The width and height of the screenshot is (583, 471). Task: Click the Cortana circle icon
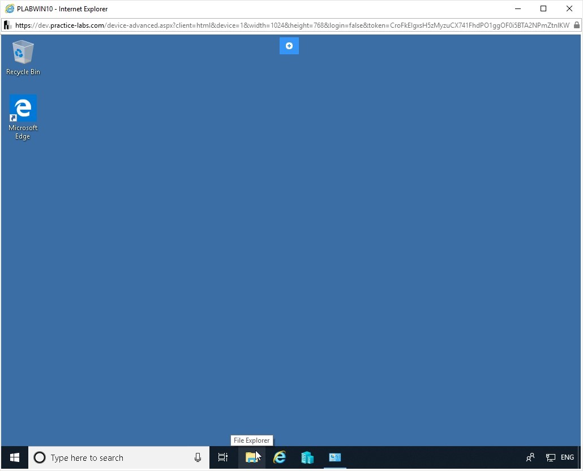tap(40, 457)
